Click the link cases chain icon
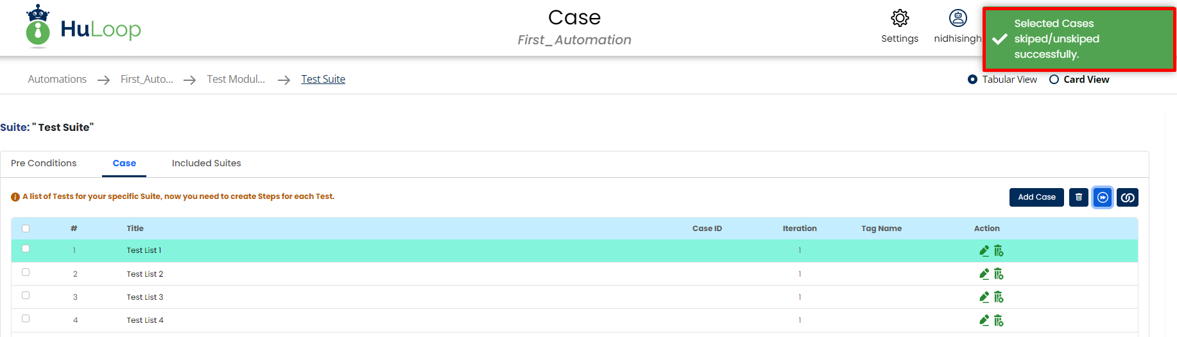This screenshot has height=337, width=1177. (1128, 198)
